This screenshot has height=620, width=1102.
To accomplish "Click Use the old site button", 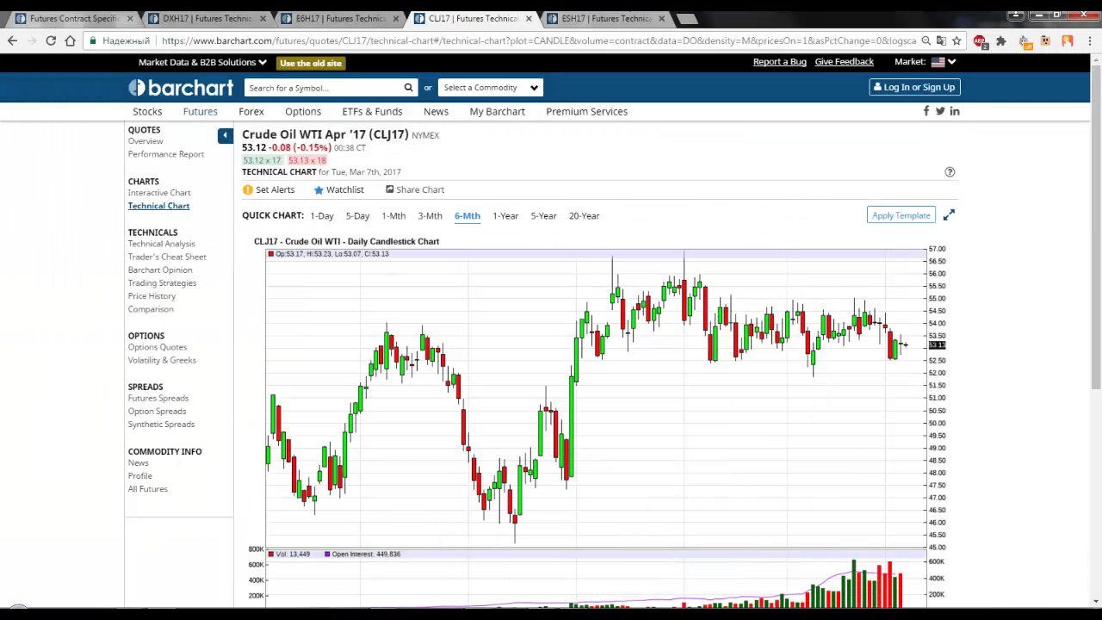I will [x=311, y=63].
